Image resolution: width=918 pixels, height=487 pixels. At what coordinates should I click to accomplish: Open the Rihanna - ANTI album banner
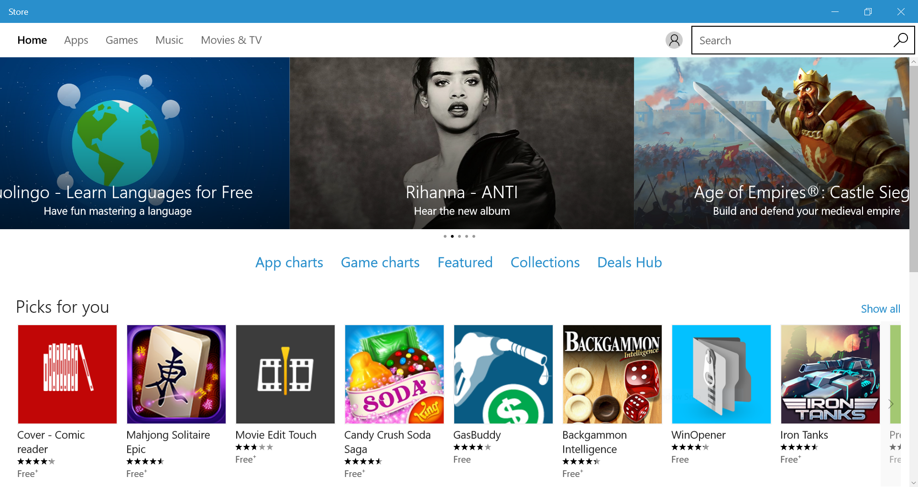coord(462,143)
